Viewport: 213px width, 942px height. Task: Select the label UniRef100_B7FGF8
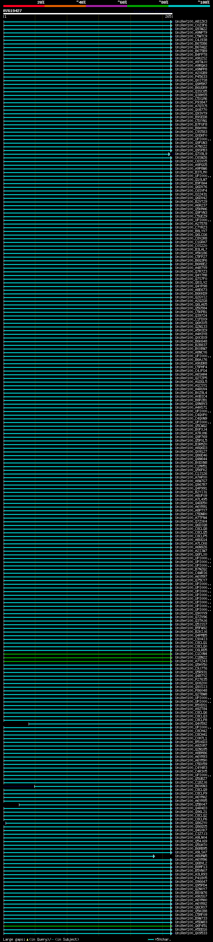pos(191,124)
